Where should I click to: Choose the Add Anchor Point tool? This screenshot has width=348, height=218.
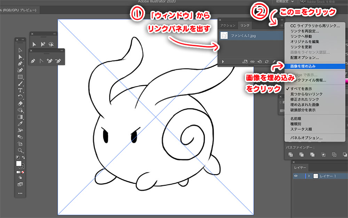pos(49,61)
